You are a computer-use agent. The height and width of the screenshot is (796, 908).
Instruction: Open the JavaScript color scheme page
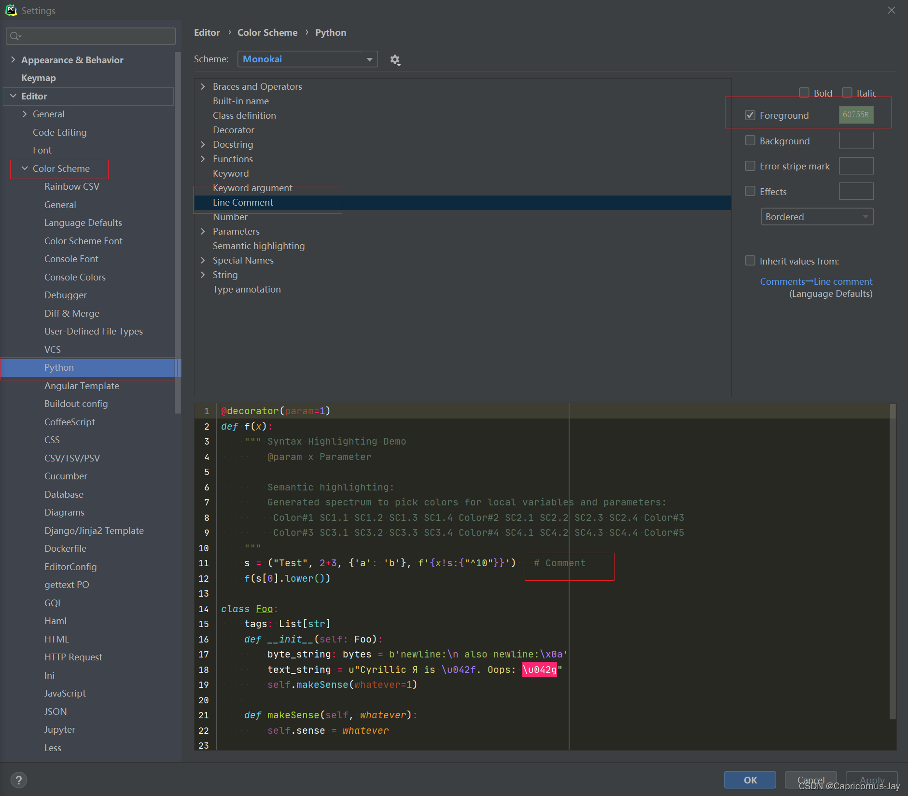[x=65, y=693]
